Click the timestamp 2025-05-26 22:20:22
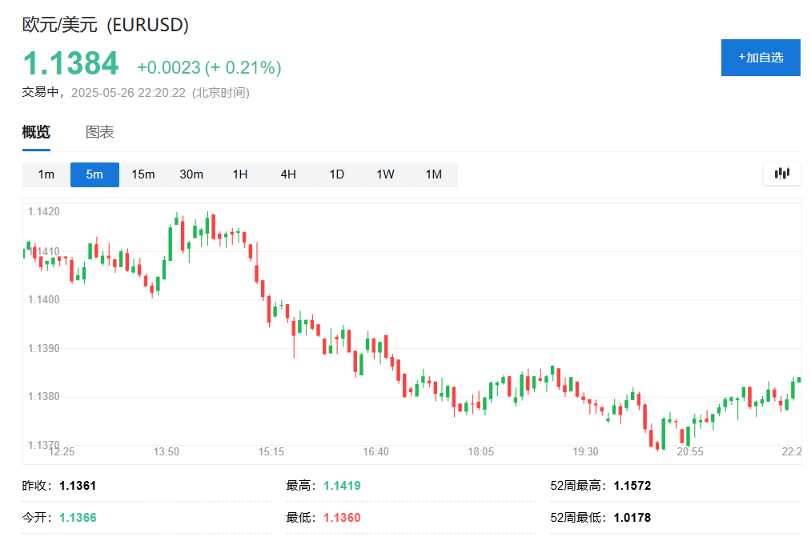This screenshot has width=811, height=537. [x=128, y=93]
